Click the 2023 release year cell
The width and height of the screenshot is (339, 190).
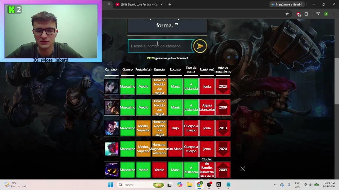[223, 86]
